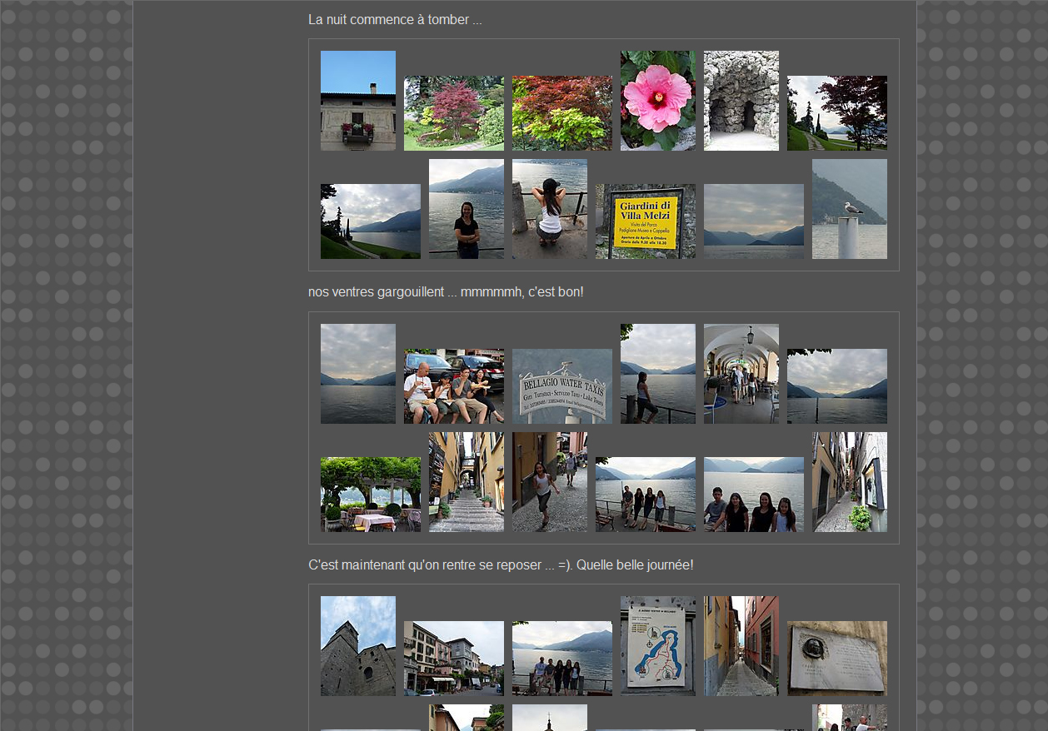
Task: View the stone stairway alley photo
Action: pos(466,482)
